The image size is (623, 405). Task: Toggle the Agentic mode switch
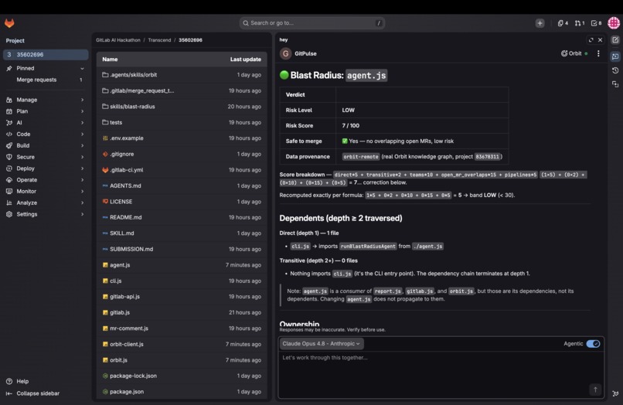pyautogui.click(x=593, y=344)
